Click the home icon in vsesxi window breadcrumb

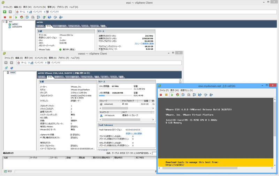pyautogui.click(x=18, y=63)
